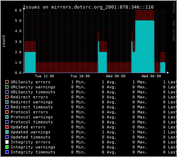Click the URLSanity timeouts legend swatch

point(7,92)
